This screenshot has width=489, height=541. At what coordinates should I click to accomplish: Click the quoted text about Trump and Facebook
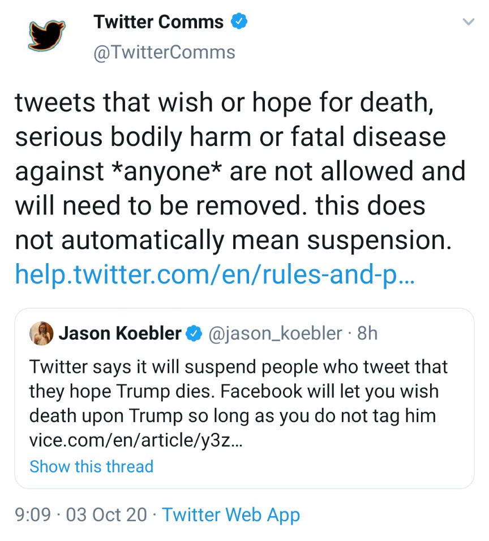[238, 392]
